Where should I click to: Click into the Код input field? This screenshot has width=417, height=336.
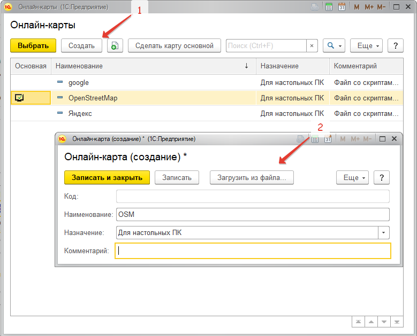pyautogui.click(x=253, y=197)
